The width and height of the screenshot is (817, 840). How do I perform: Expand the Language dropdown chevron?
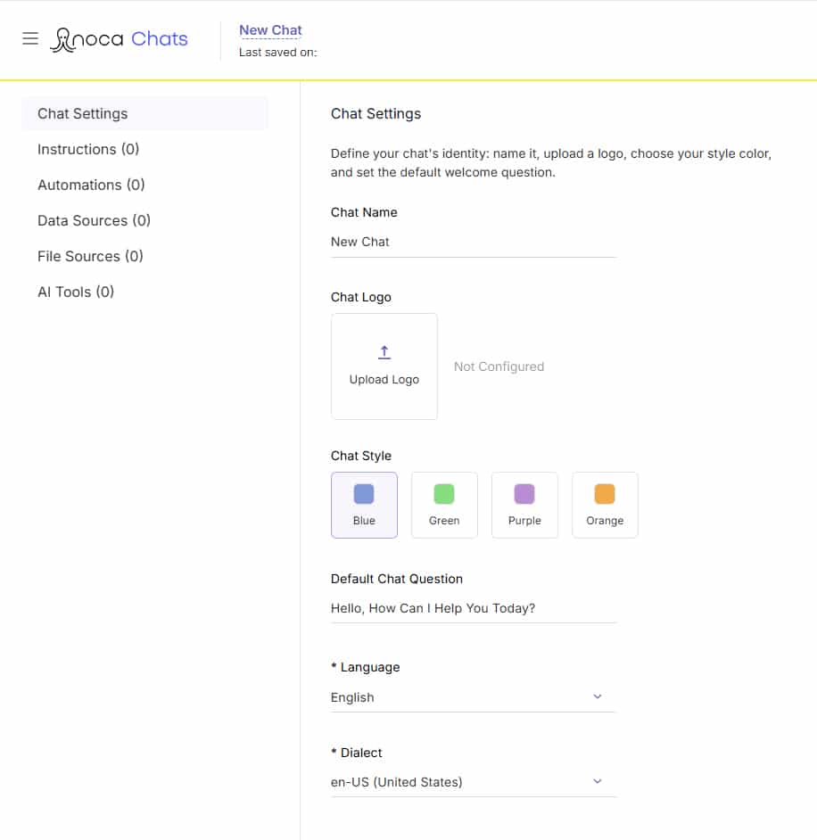point(598,696)
